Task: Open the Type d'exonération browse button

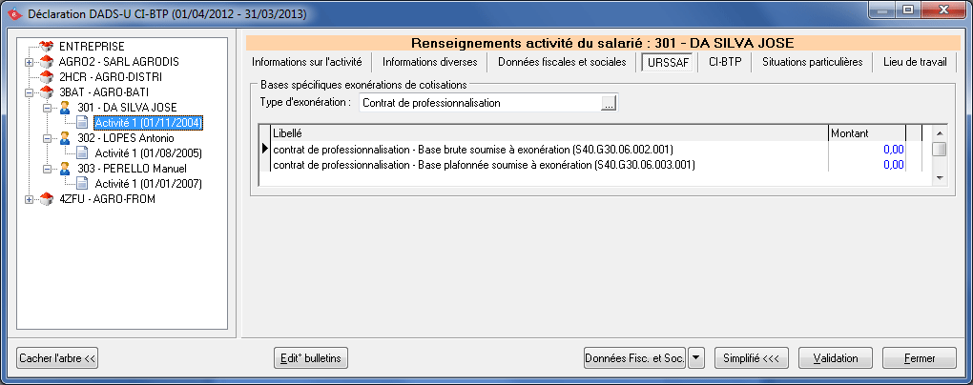Action: coord(609,103)
